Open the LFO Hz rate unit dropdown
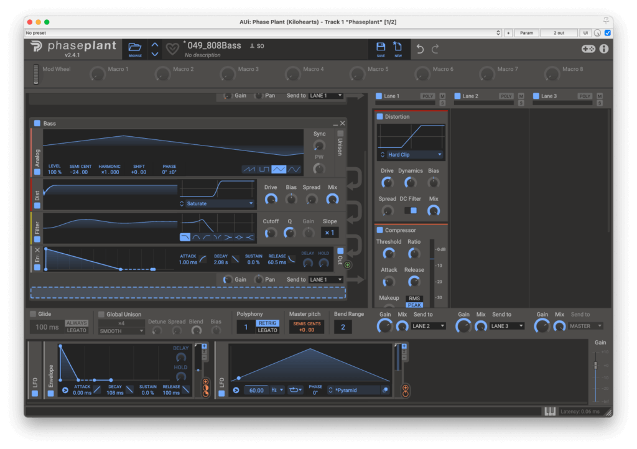The width and height of the screenshot is (637, 449). pos(277,390)
